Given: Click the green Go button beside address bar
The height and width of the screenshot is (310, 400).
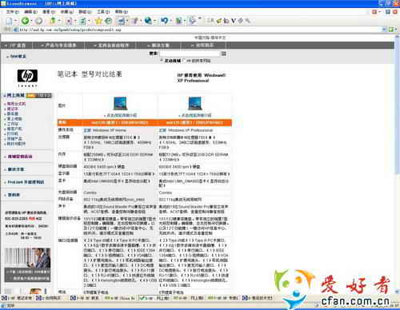Looking at the screenshot, I should [391, 30].
